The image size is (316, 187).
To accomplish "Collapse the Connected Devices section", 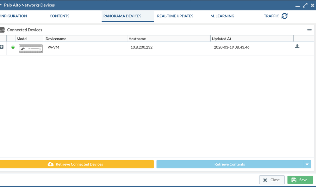I will tap(309, 30).
